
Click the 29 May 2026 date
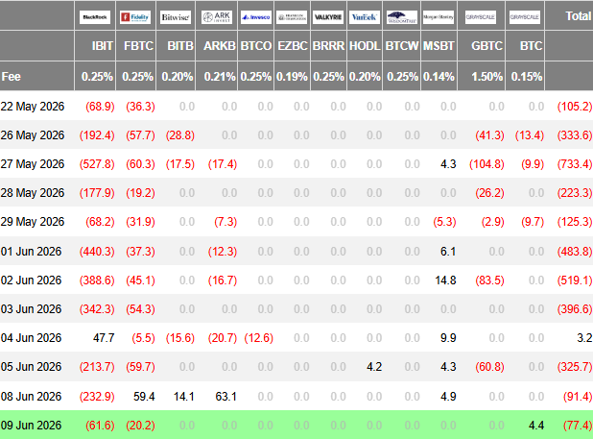tap(33, 221)
